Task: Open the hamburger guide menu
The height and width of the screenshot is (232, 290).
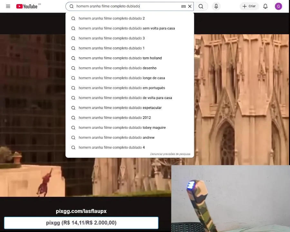Action: (x=8, y=6)
